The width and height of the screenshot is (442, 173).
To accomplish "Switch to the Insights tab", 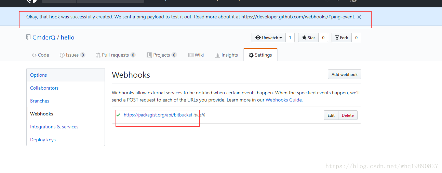I will 226,55.
